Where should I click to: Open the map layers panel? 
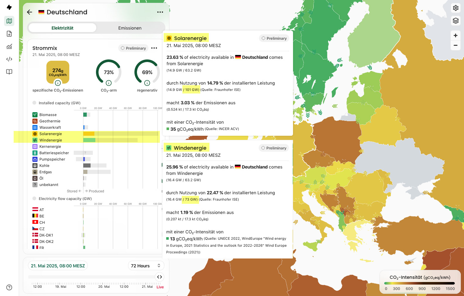tap(455, 21)
